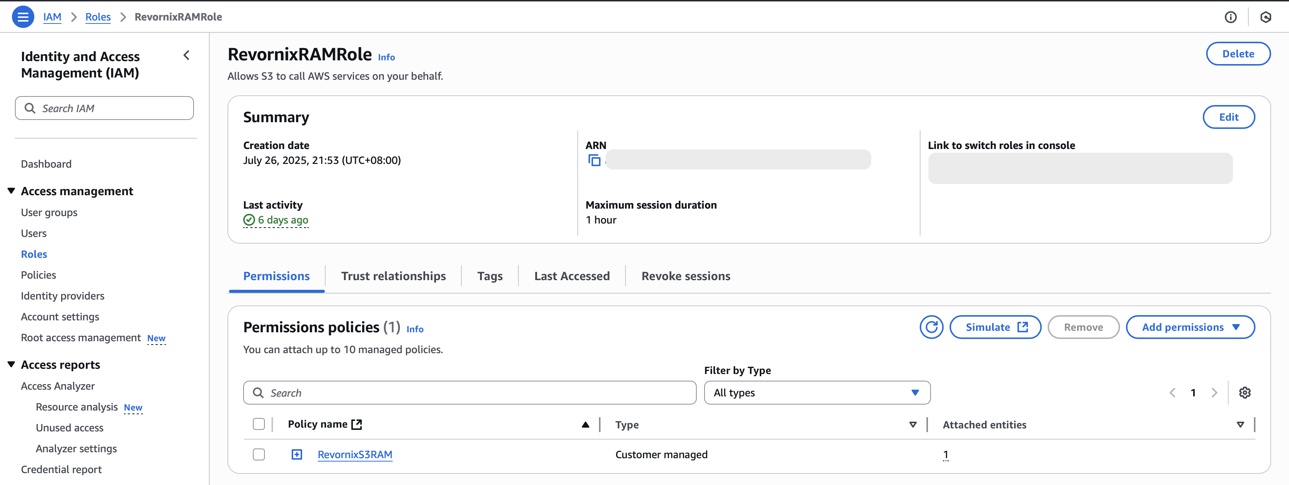Click the hexagon settings icon in the top right
This screenshot has height=485, width=1289.
click(1266, 18)
